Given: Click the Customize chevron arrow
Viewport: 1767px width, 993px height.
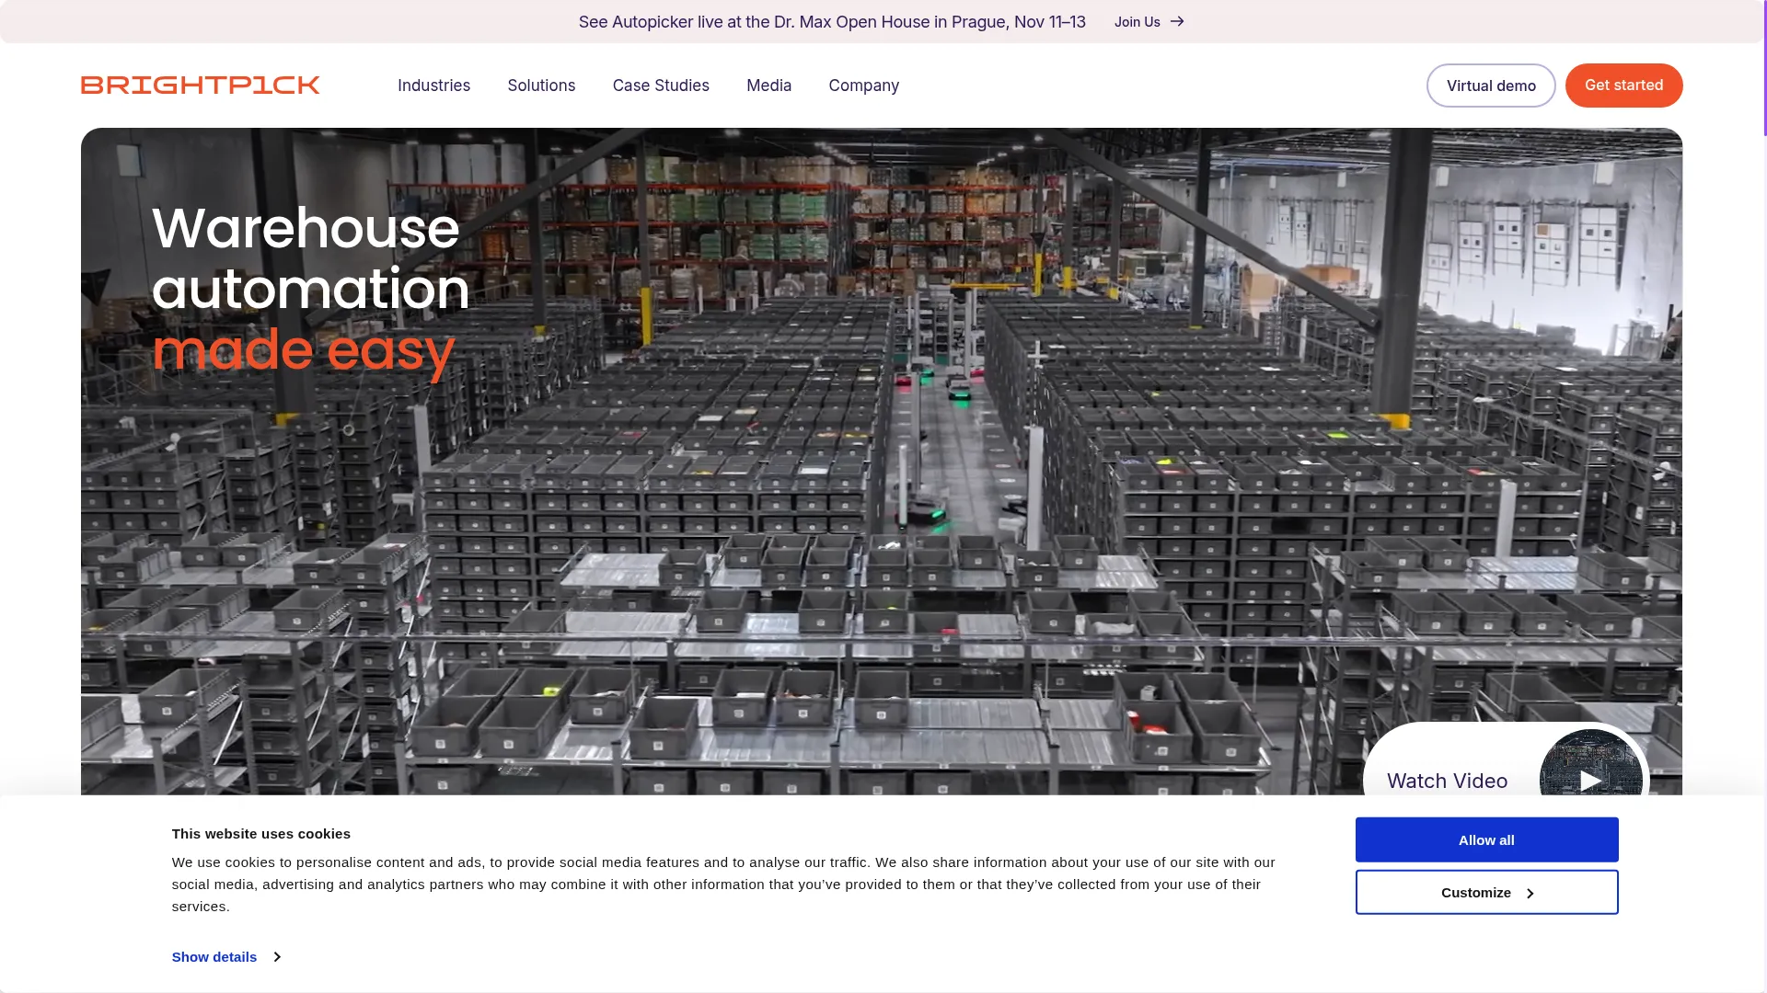Looking at the screenshot, I should (x=1530, y=893).
